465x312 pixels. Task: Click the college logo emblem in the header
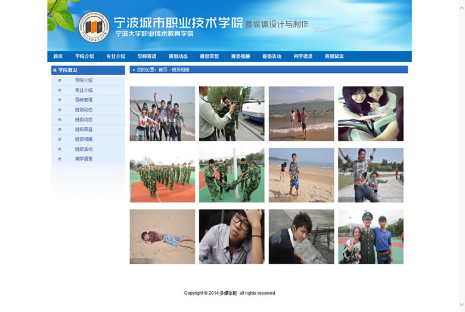(94, 27)
